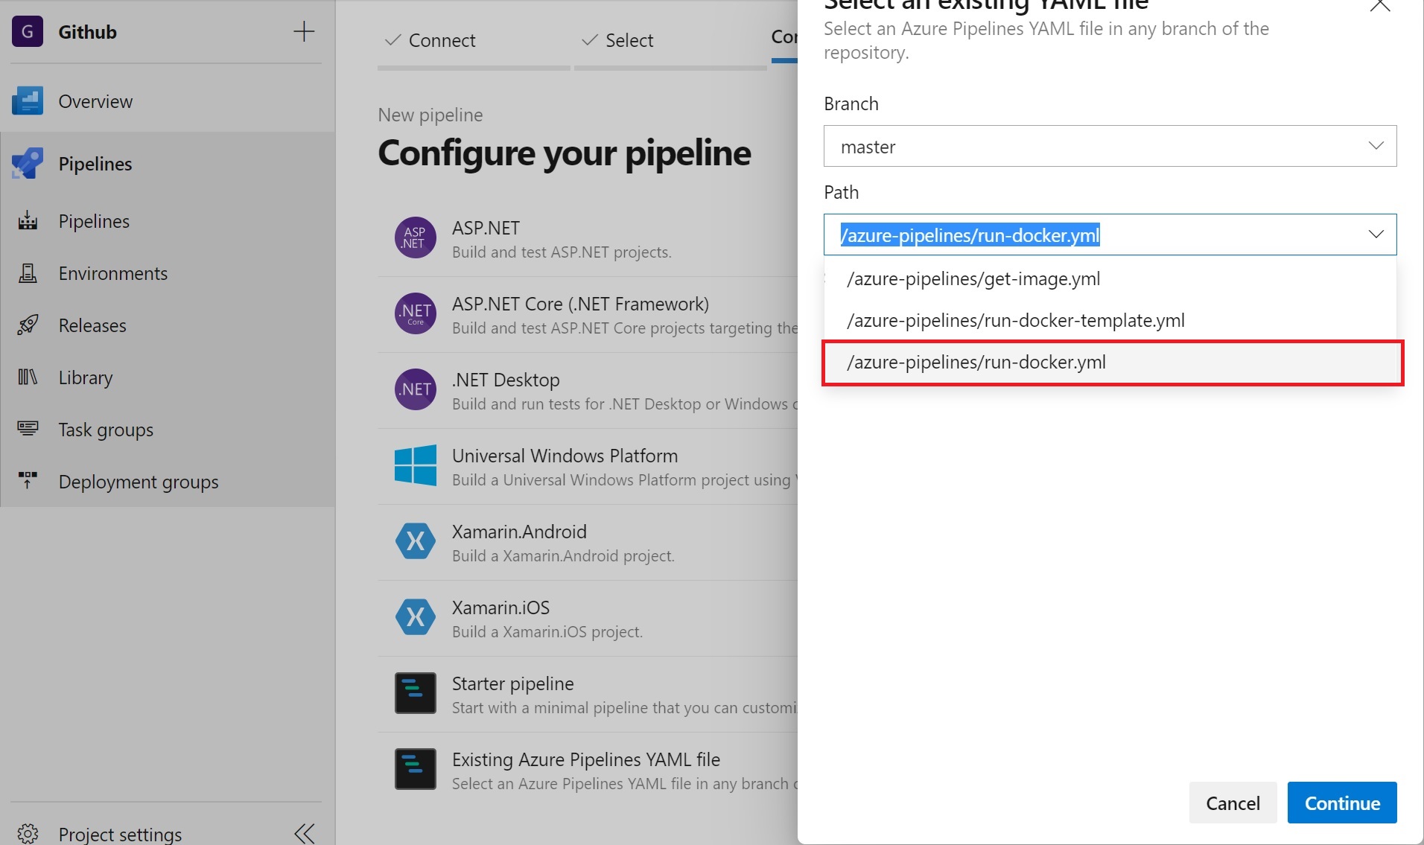Screen dimensions: 1424x845
Task: Collapse the sidebar with double chevron
Action: pyautogui.click(x=304, y=833)
